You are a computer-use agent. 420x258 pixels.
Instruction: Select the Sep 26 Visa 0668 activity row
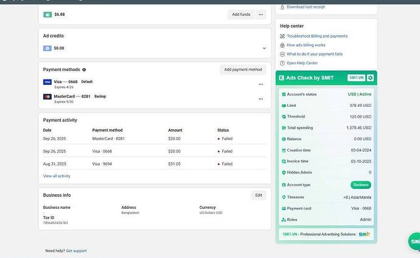155,151
